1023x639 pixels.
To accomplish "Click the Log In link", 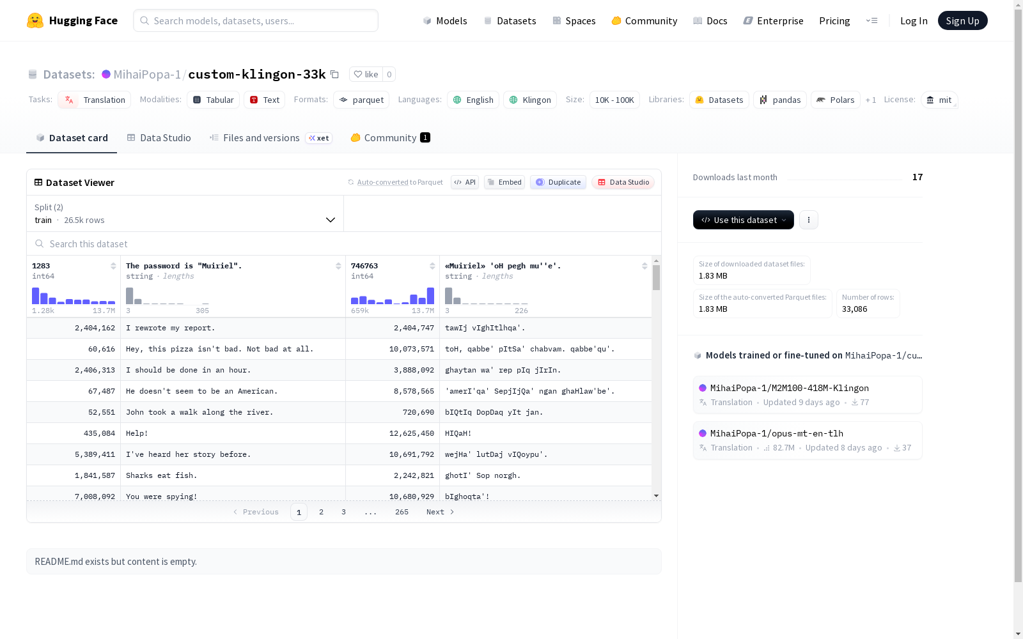I will tap(914, 20).
